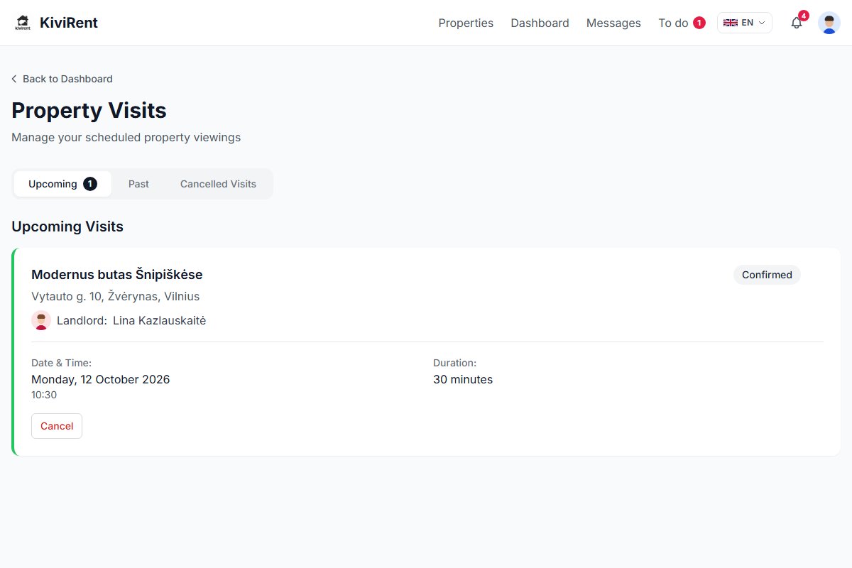Expand the EN language dropdown
Image resolution: width=852 pixels, height=568 pixels.
coord(744,23)
